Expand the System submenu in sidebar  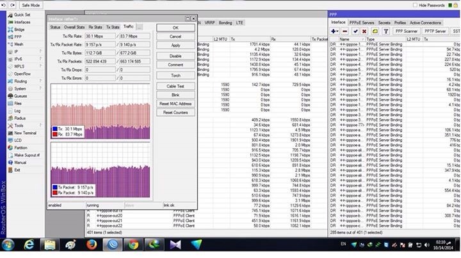pyautogui.click(x=25, y=89)
